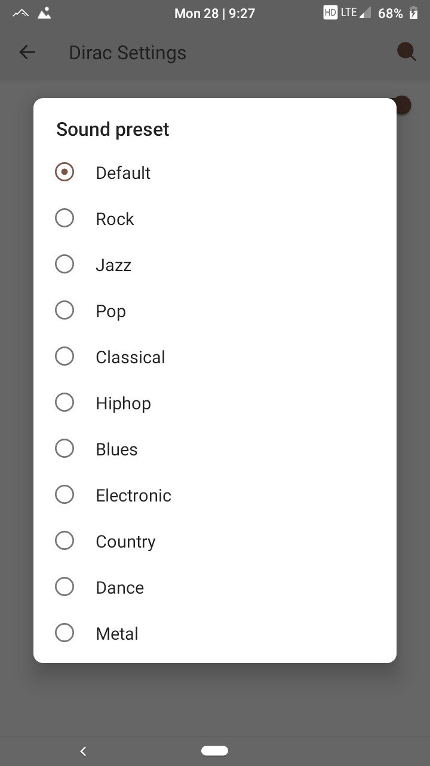Viewport: 430px width, 766px height.
Task: Choose the Jazz preset radio button
Action: tap(64, 265)
